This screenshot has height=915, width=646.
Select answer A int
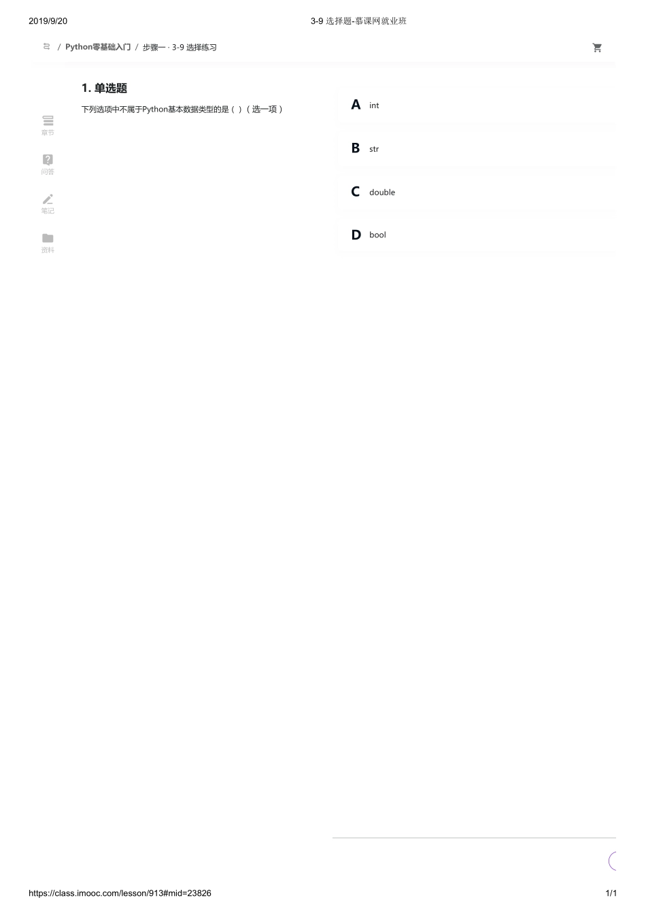475,105
